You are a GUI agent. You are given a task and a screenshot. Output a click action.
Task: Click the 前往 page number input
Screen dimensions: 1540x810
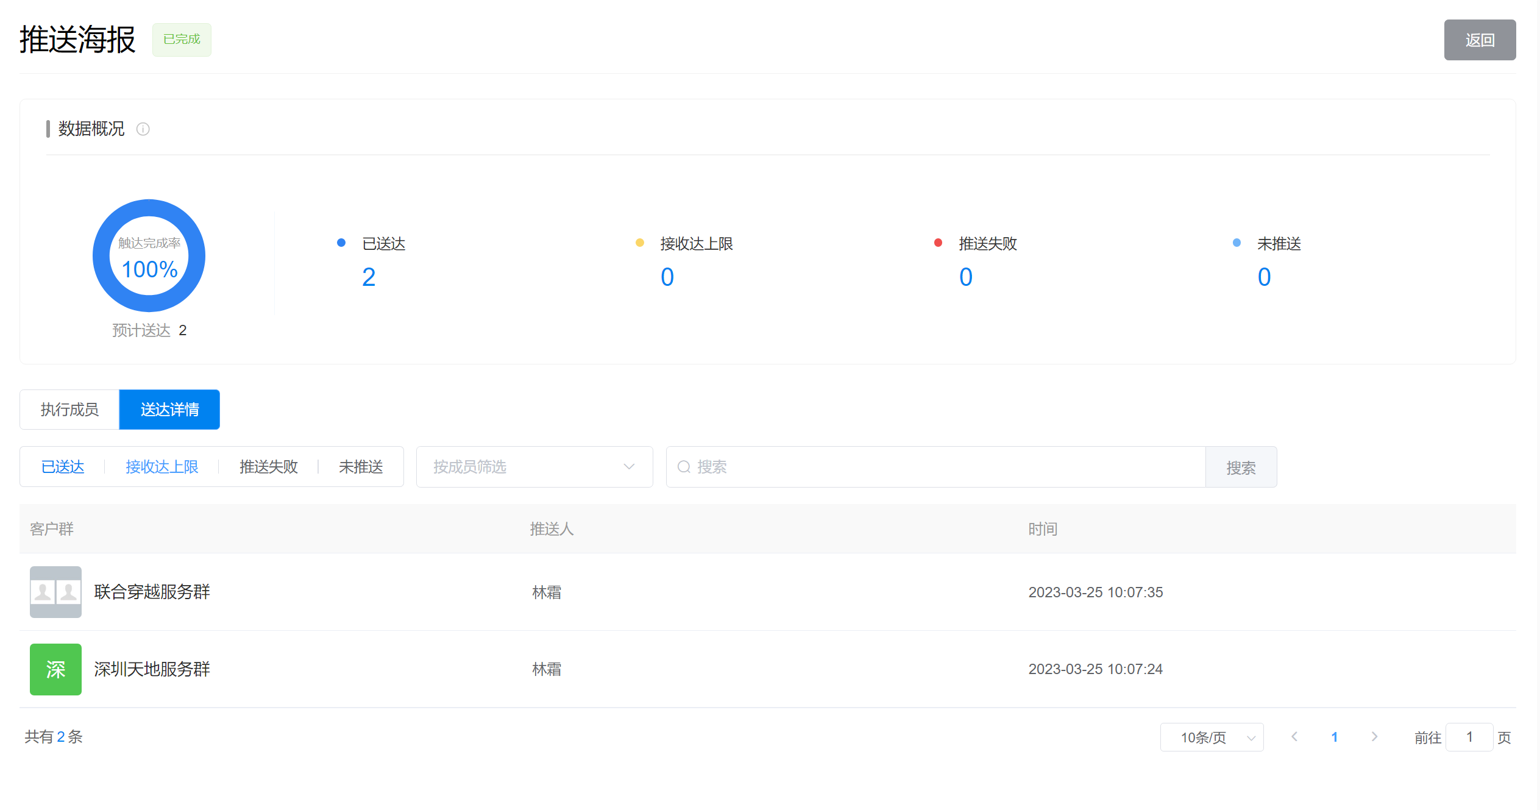click(1469, 737)
